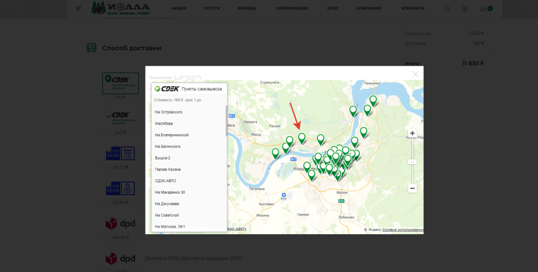Click the westernmost green pickup pin
Screen dimensions: 538x272
click(275, 153)
